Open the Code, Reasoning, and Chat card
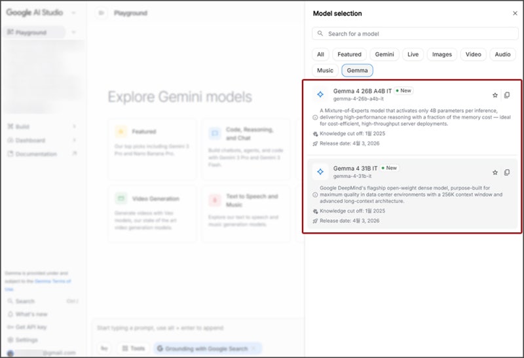The height and width of the screenshot is (358, 524). pyautogui.click(x=246, y=149)
